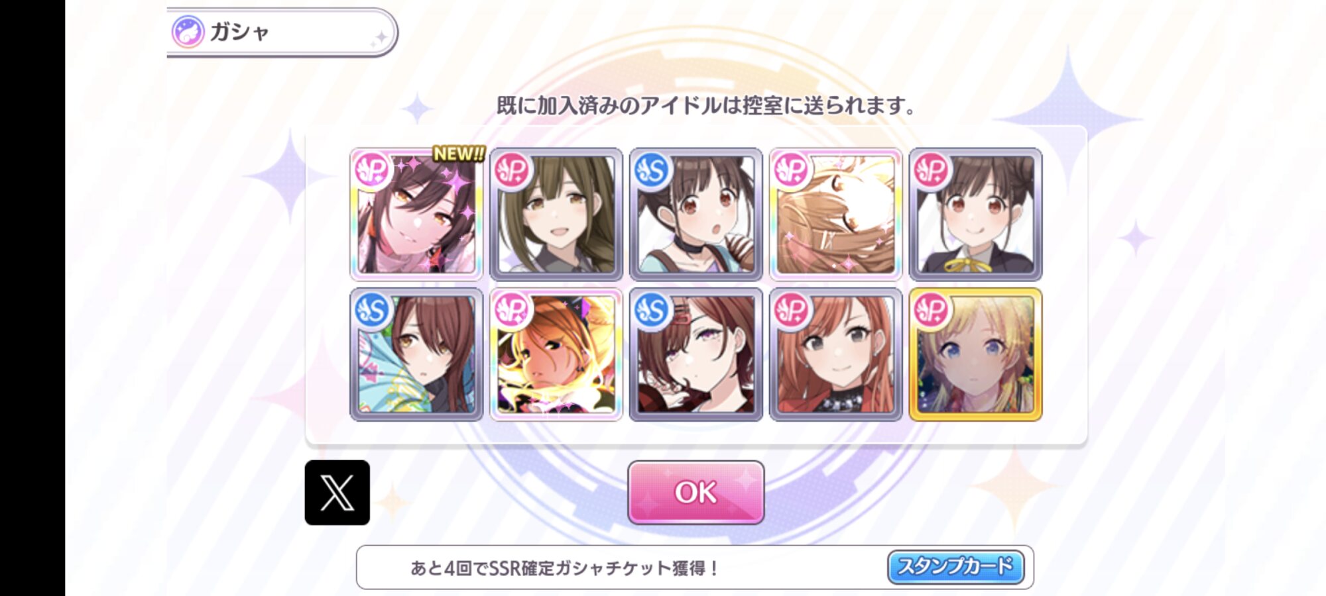Tap the sparkling light-brown hair idol card
The image size is (1326, 596).
coord(835,214)
